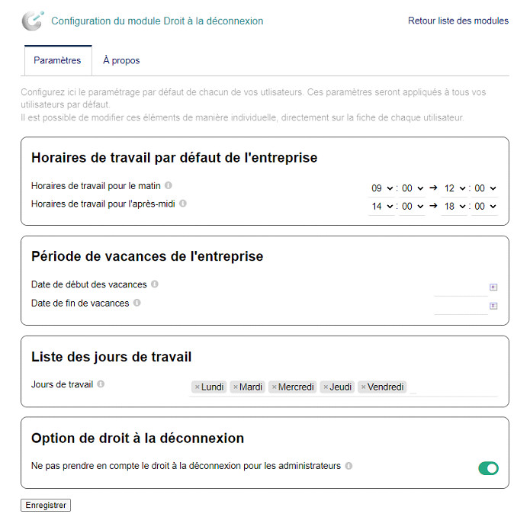The width and height of the screenshot is (530, 530).
Task: Follow the Retour liste des modules link
Action: tap(458, 21)
